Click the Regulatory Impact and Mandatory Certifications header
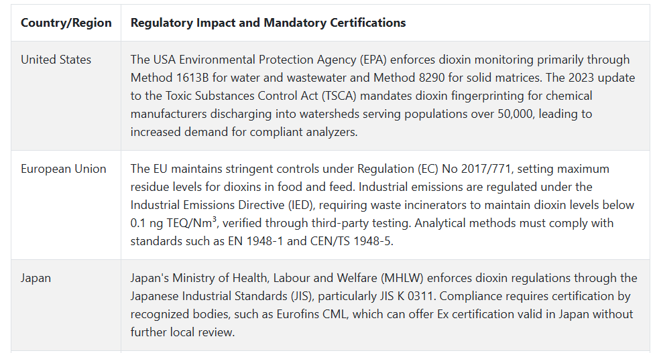This screenshot has height=353, width=657. coord(268,23)
